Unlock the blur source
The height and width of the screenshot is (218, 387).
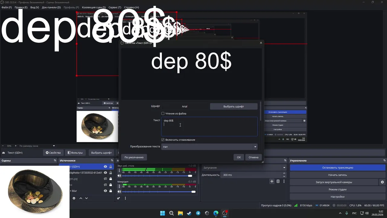click(x=111, y=191)
